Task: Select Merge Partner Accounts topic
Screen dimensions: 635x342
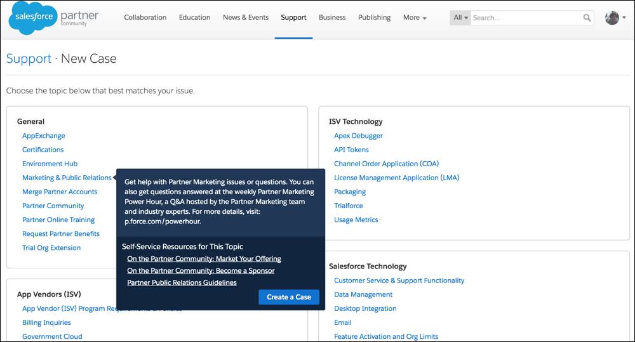Action: 60,192
